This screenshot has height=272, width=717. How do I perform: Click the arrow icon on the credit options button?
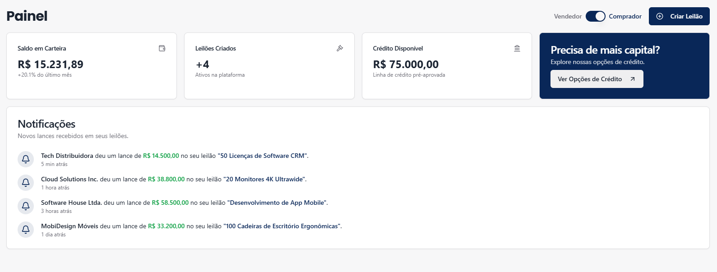(x=633, y=79)
